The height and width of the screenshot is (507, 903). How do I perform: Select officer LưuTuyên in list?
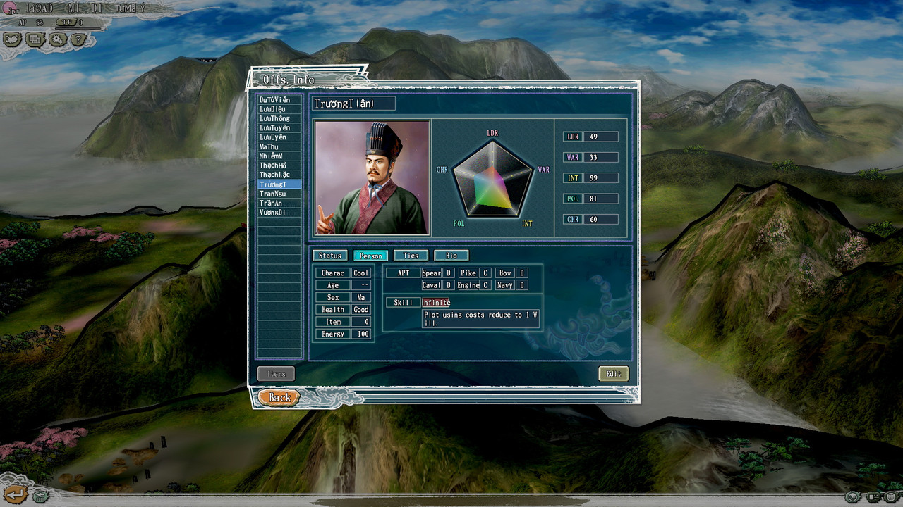[x=279, y=128]
